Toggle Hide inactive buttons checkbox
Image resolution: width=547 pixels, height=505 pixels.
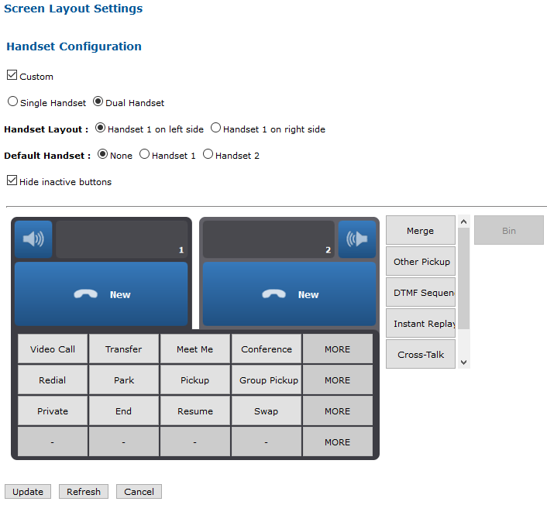click(12, 180)
